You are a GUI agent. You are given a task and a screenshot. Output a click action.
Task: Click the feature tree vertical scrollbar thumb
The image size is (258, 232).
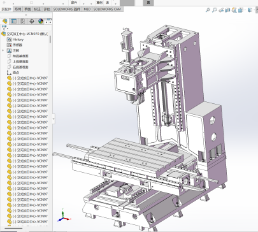(x=50, y=40)
